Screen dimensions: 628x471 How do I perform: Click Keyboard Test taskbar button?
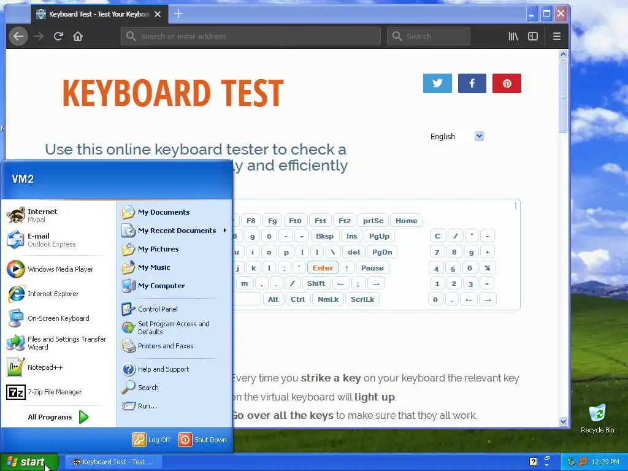tap(113, 462)
